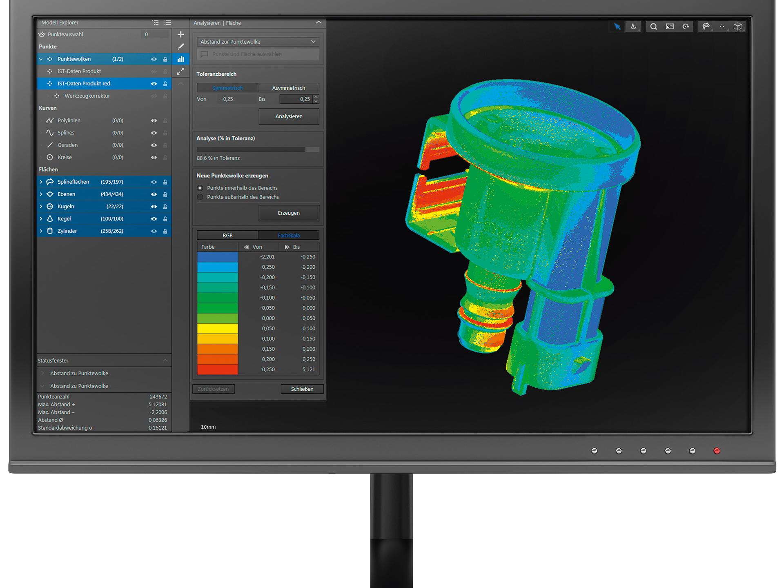Open the surface display mode icon
Viewport: 784px width, 588px height.
pos(706,27)
